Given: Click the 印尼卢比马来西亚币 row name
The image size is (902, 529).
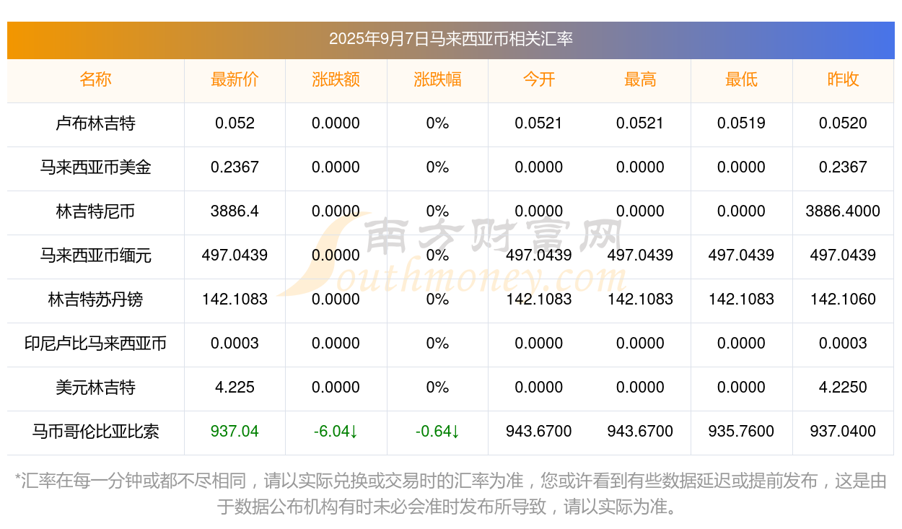Looking at the screenshot, I should tap(95, 344).
